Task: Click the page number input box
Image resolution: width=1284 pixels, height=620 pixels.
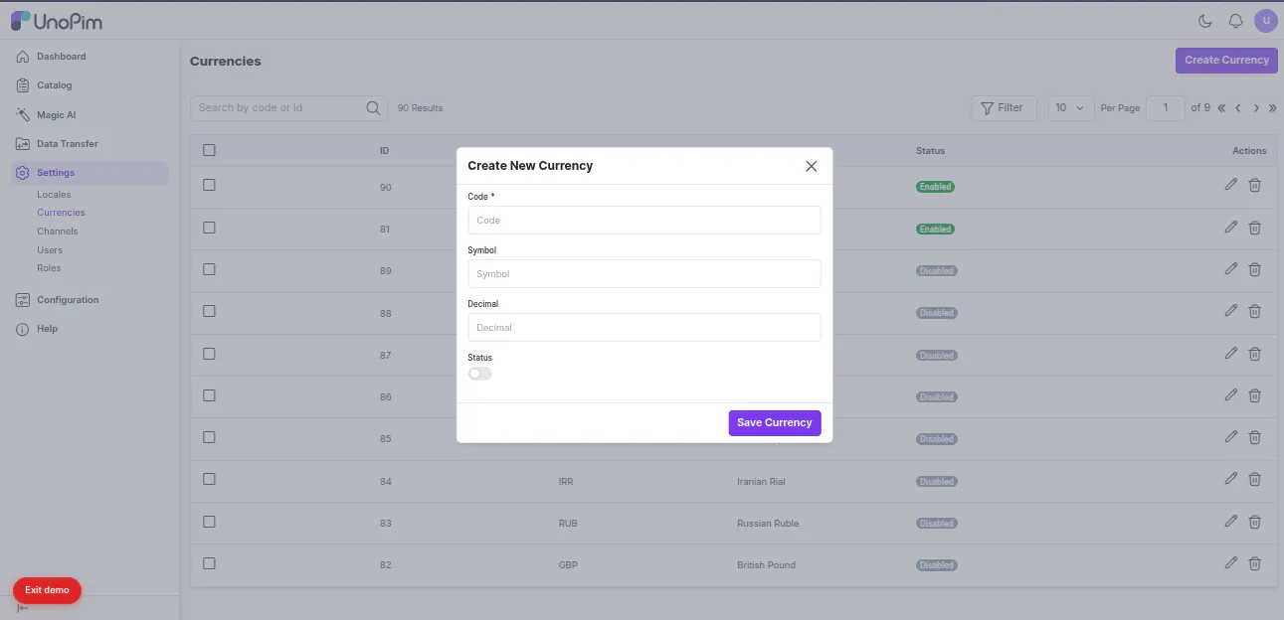Action: tap(1166, 107)
